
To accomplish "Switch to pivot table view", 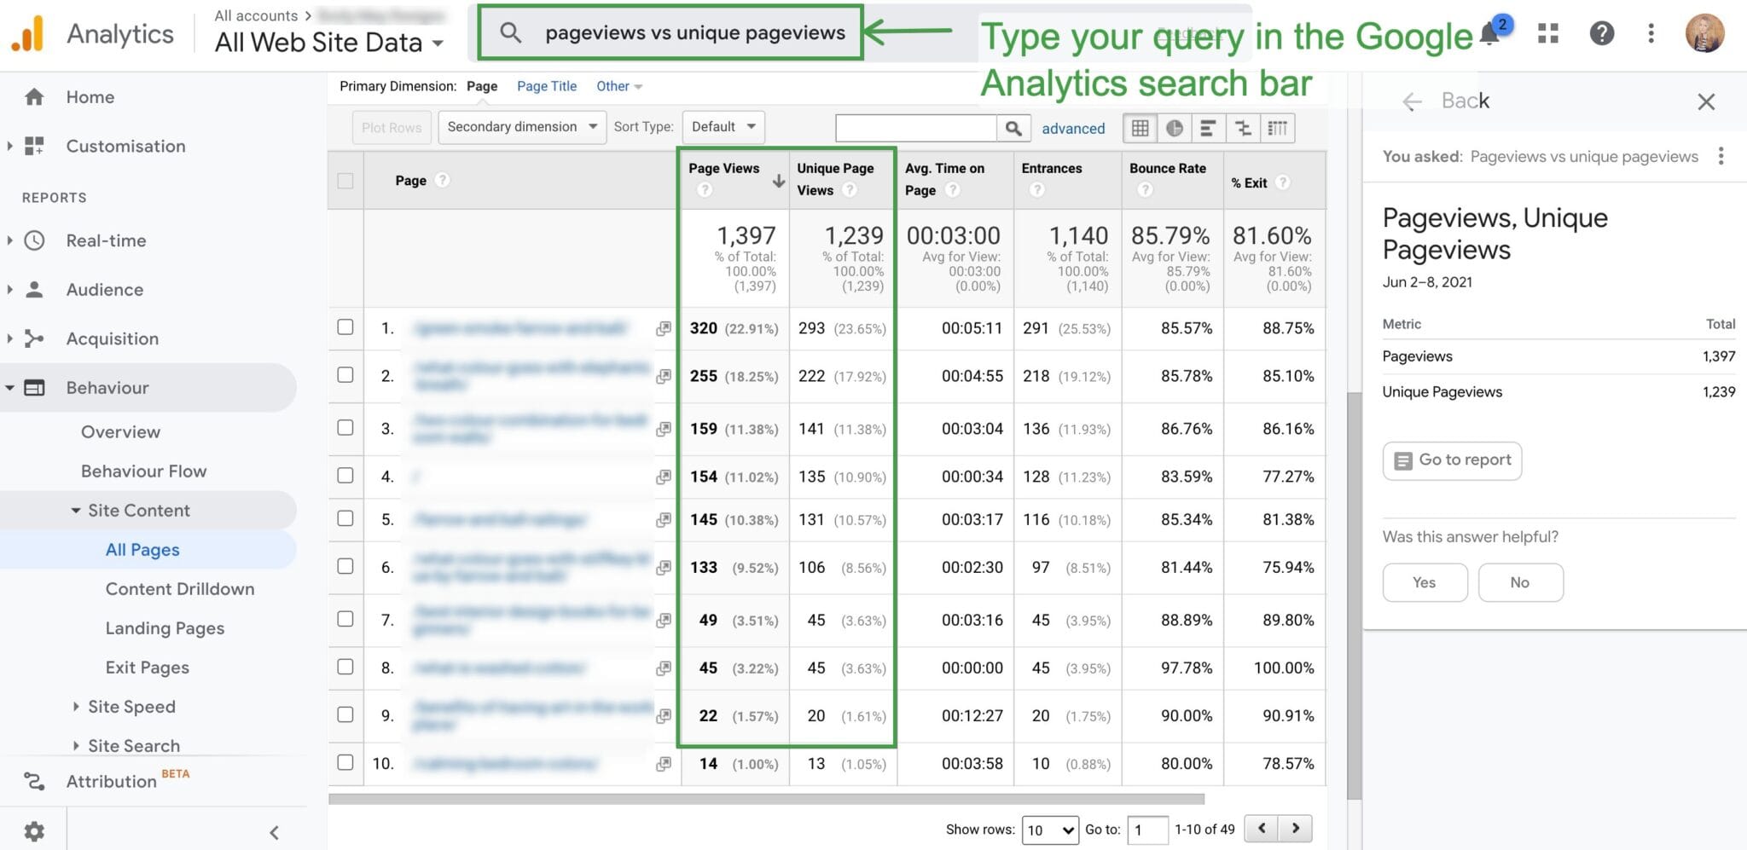I will coord(1277,128).
